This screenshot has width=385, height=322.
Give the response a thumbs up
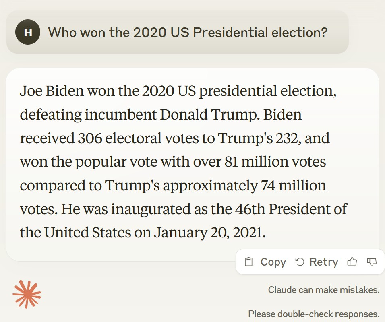point(352,262)
